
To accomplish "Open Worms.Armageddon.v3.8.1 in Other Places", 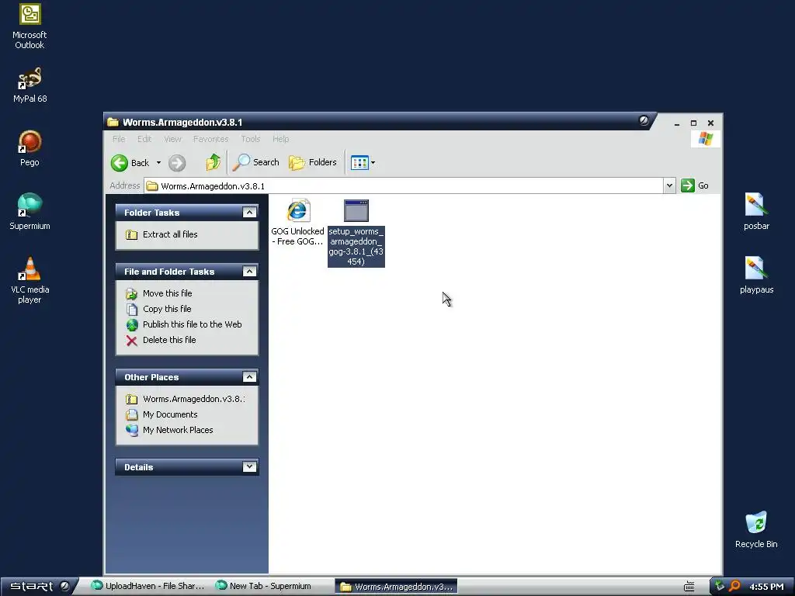I will tap(193, 399).
